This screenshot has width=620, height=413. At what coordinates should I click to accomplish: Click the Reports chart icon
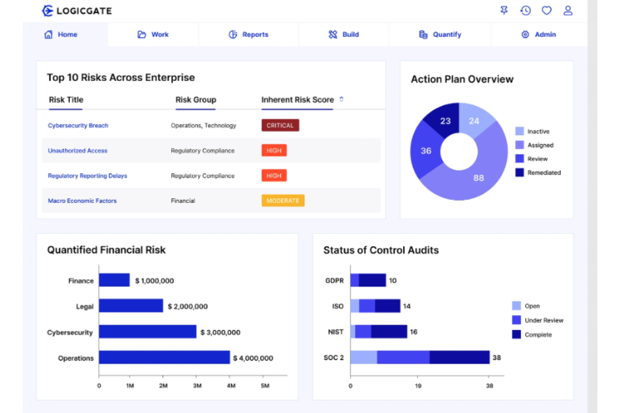coord(233,35)
